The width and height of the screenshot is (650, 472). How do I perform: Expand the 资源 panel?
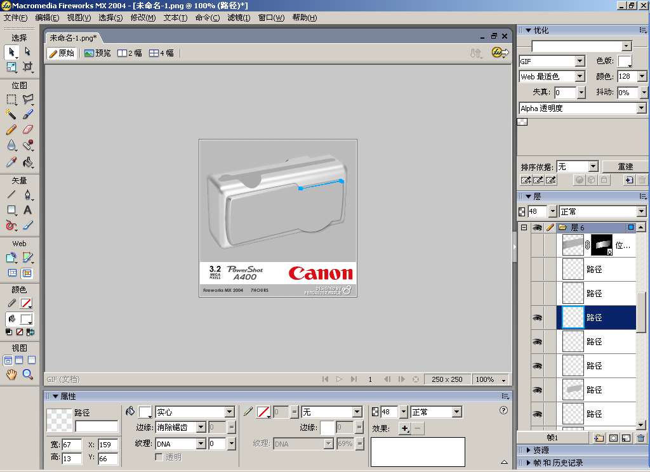coord(529,450)
